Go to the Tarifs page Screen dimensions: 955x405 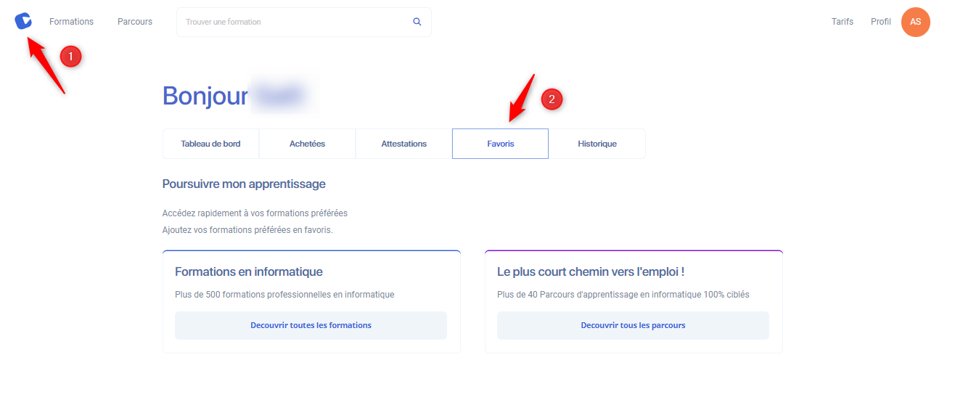pos(843,22)
